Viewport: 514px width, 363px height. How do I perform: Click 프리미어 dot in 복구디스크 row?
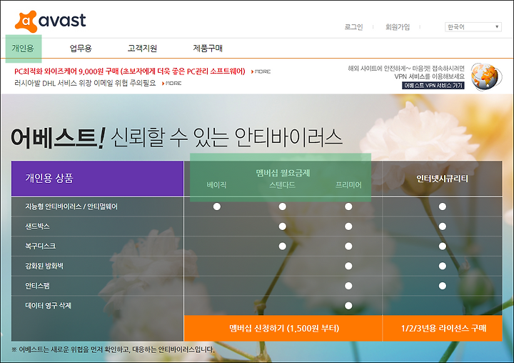pos(348,246)
